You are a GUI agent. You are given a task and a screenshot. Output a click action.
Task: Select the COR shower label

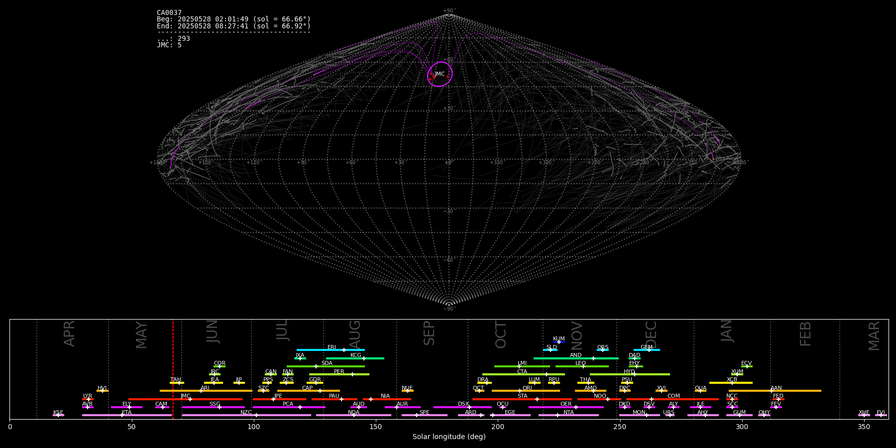[220, 363]
